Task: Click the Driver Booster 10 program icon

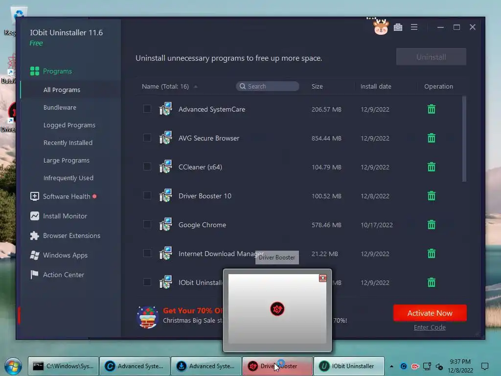Action: pos(165,196)
